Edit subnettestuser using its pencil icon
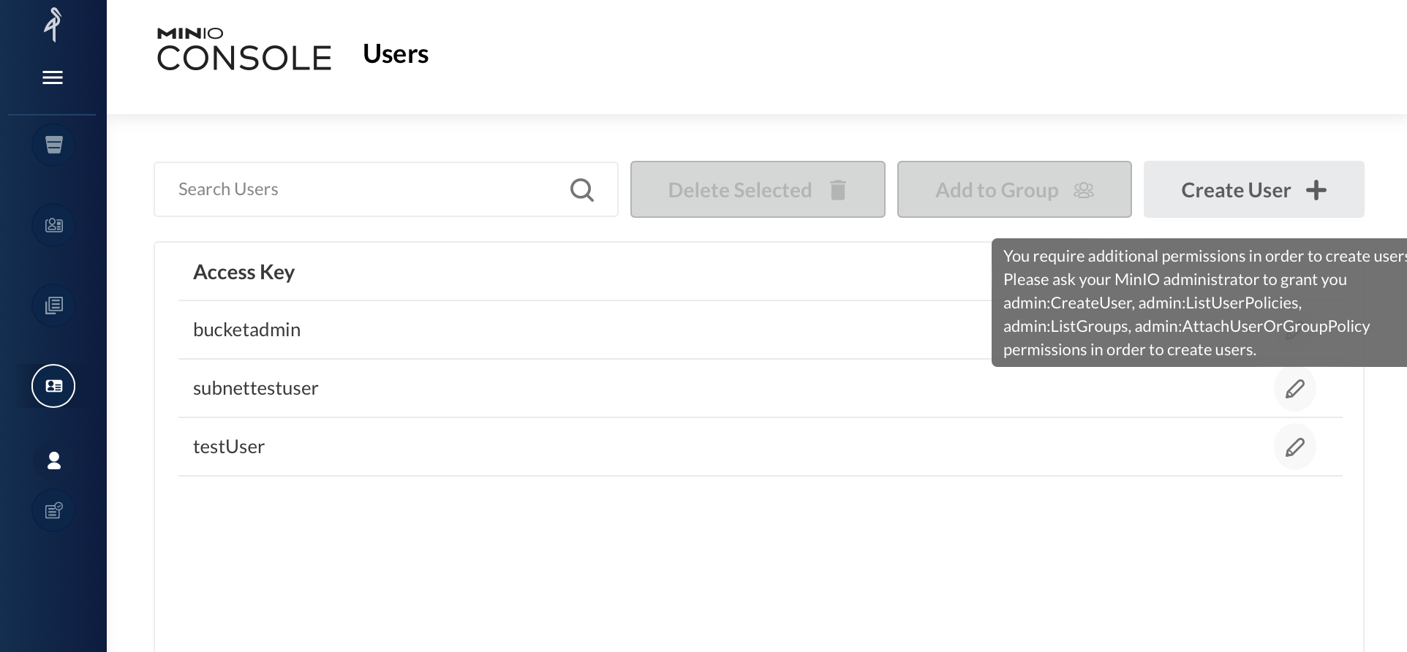1407x652 pixels. [1295, 388]
